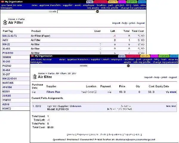
Task: Open part tag MAR7495
Action: (x=8, y=83)
